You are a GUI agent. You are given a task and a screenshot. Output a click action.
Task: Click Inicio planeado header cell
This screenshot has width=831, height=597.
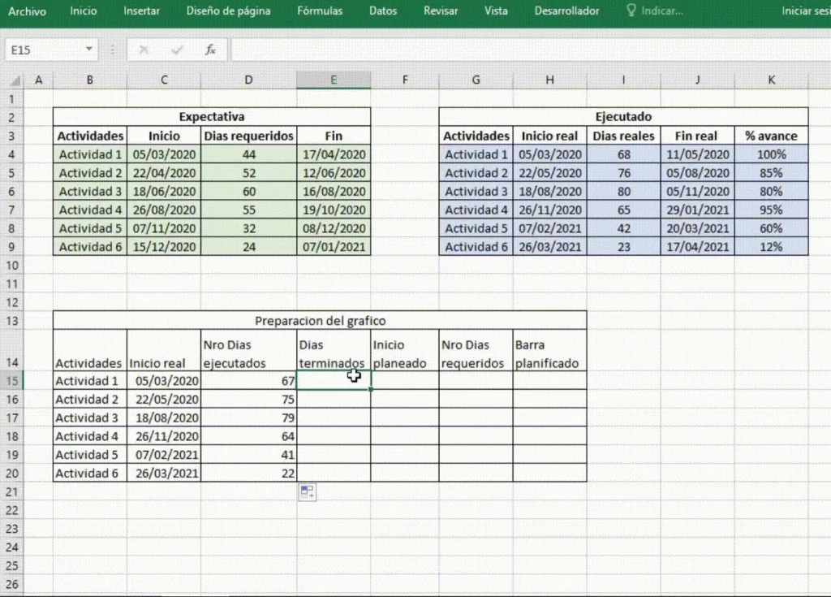pos(405,351)
